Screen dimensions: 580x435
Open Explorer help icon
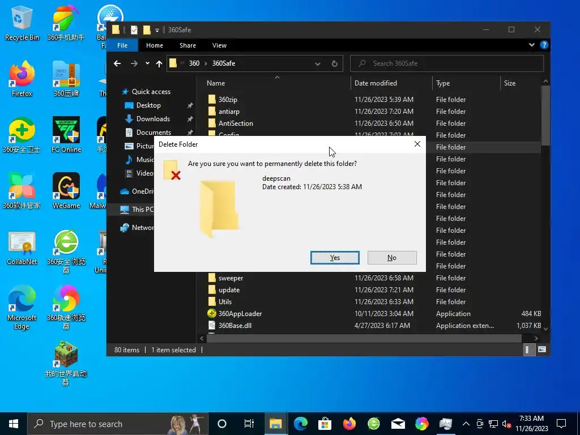[x=544, y=45]
